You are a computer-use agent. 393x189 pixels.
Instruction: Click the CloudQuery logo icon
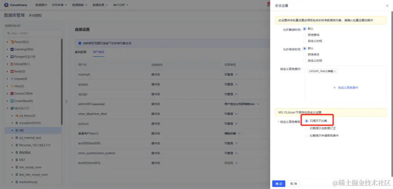(6, 5)
